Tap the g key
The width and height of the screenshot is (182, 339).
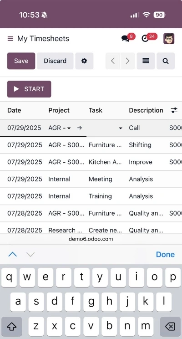[x=91, y=302]
